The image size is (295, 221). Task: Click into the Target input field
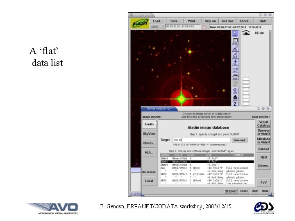(202, 140)
